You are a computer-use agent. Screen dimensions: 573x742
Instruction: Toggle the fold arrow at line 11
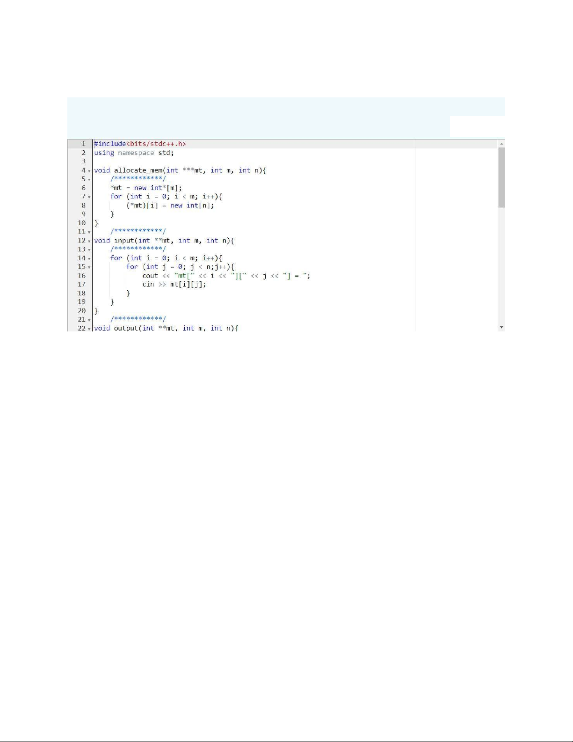click(x=89, y=232)
